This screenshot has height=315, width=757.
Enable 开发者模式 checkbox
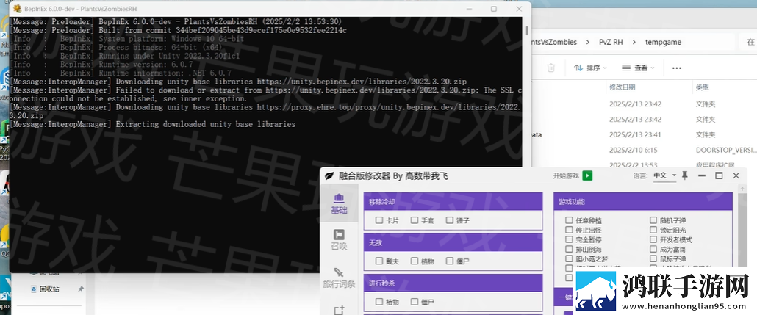coord(653,240)
